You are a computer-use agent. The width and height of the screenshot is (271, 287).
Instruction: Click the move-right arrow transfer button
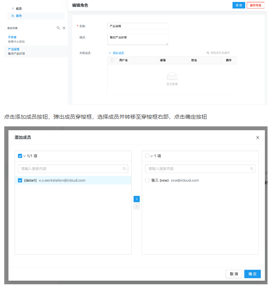pos(137,199)
